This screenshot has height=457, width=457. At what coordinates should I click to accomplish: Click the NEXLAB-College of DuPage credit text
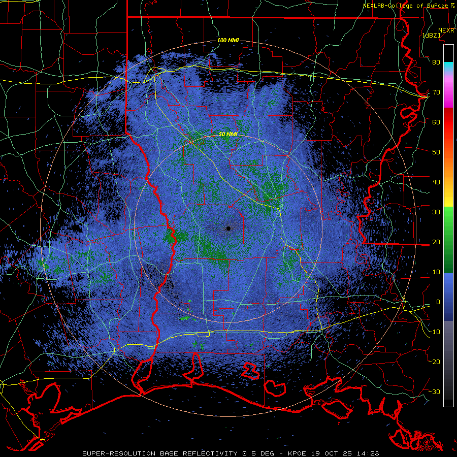click(405, 6)
